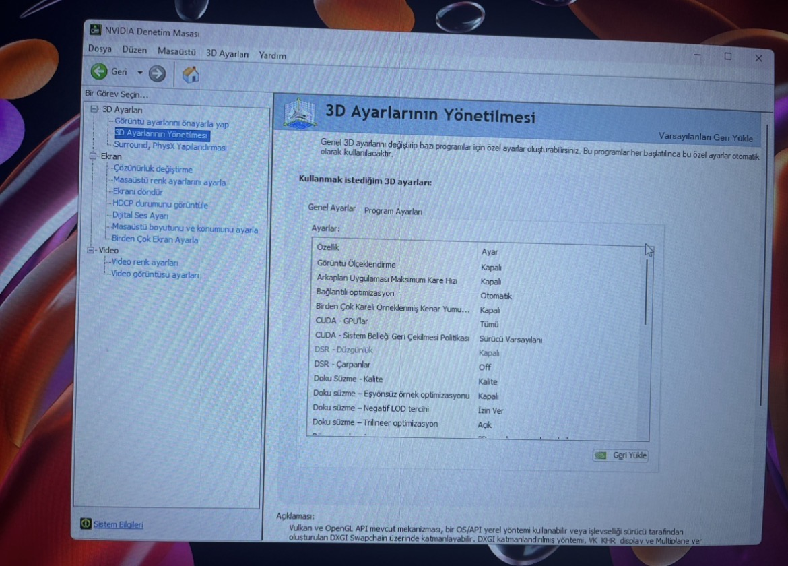This screenshot has height=566, width=788.
Task: Click the Sürücü Varsayılanı value
Action: (511, 340)
